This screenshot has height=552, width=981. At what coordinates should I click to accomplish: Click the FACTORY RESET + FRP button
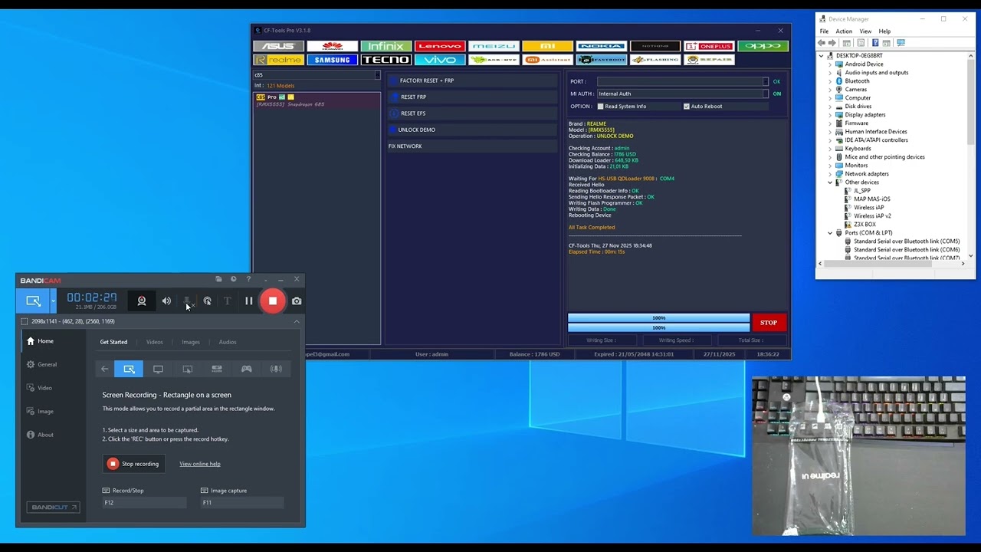[x=472, y=80]
